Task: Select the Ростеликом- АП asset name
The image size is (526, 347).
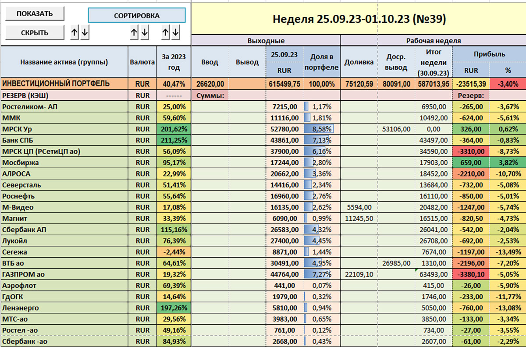Action: (64, 106)
